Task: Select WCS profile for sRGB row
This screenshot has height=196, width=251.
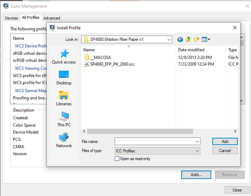Action: pyautogui.click(x=30, y=75)
